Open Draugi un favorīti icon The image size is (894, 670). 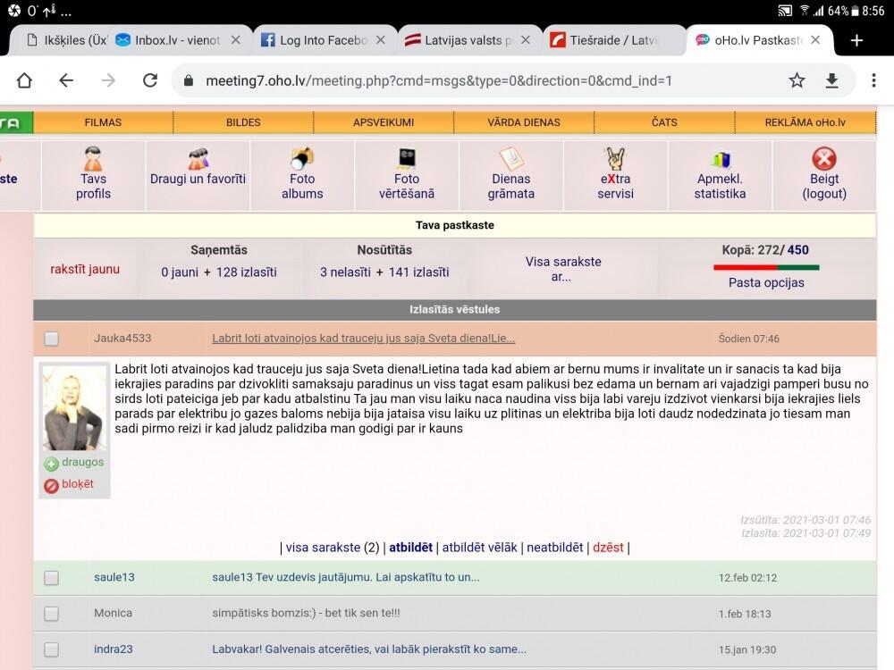point(198,160)
